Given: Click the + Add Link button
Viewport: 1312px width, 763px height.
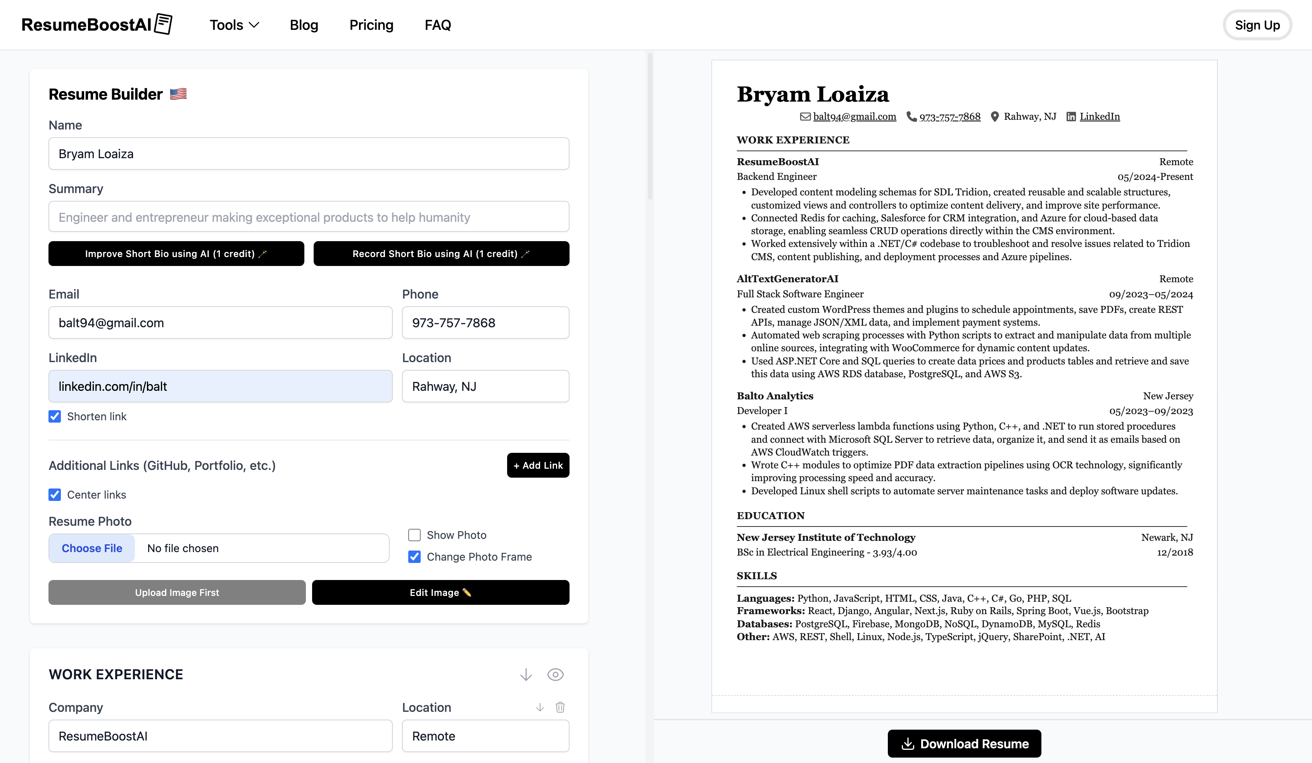Looking at the screenshot, I should coord(538,465).
